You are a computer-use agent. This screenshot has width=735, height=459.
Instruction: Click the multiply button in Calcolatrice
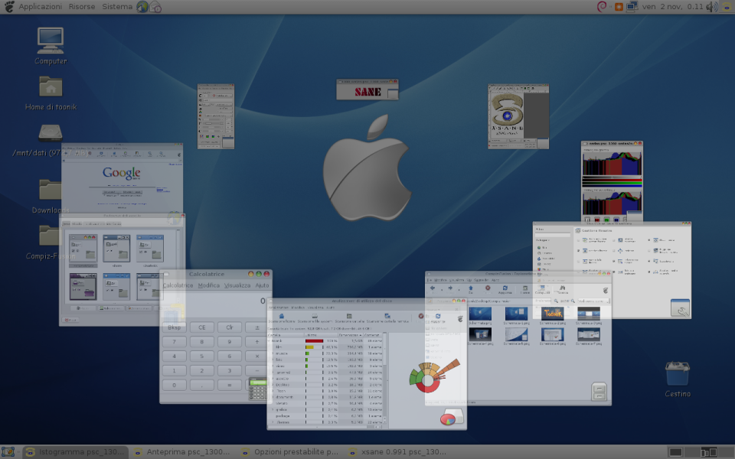click(257, 356)
